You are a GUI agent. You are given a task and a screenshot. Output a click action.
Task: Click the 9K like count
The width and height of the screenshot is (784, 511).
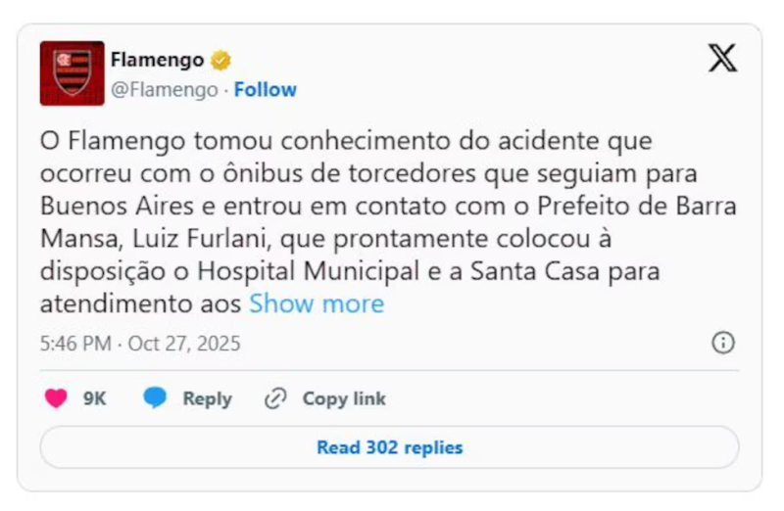pos(94,398)
